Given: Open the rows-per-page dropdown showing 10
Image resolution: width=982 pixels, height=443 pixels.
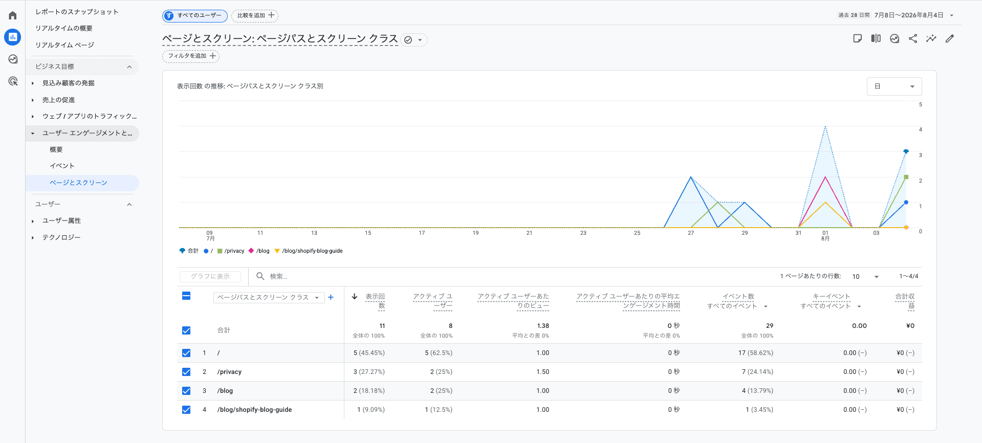Looking at the screenshot, I should (x=865, y=276).
